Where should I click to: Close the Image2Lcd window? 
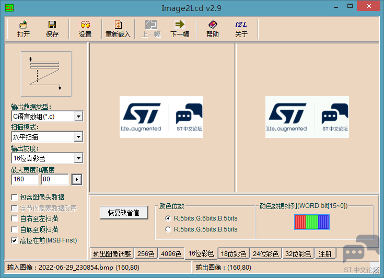pos(368,6)
